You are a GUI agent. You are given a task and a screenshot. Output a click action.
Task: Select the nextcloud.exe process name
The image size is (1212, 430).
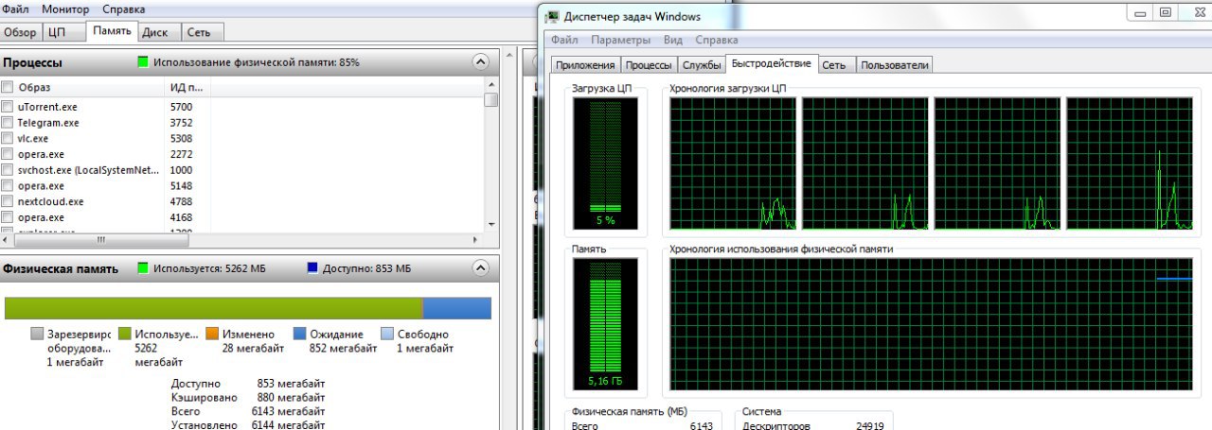coord(50,201)
